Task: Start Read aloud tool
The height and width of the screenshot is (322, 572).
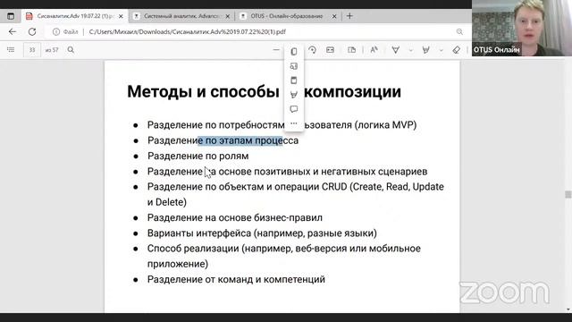Action: (x=374, y=50)
